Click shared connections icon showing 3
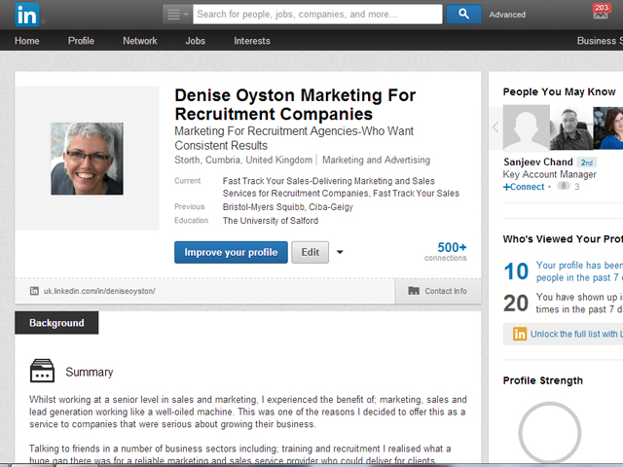The width and height of the screenshot is (623, 467). 564,186
